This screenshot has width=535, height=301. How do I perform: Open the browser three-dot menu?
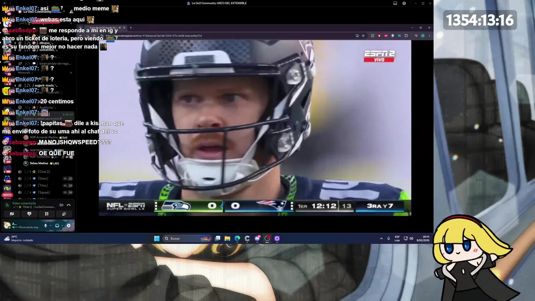coord(429,36)
